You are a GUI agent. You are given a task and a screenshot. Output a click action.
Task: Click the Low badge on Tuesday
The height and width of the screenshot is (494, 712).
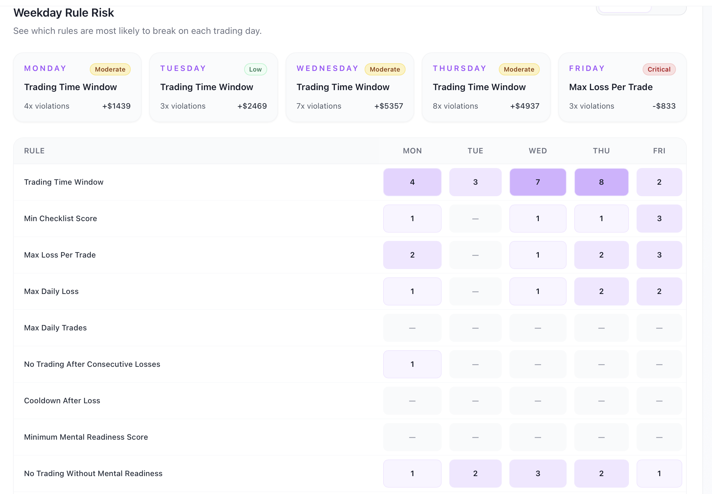click(x=255, y=69)
